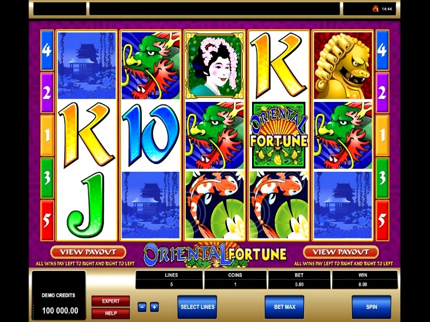Open the right View Payout table

341,252
